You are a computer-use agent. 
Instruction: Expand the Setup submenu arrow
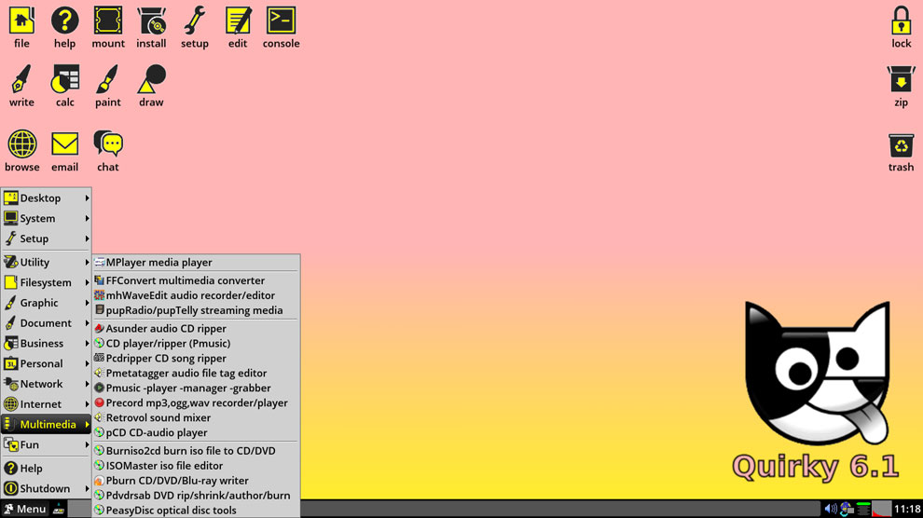point(87,239)
